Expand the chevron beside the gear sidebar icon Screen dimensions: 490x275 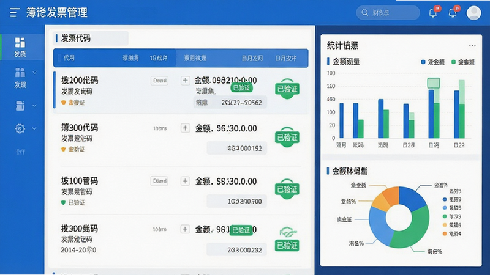[34, 128]
